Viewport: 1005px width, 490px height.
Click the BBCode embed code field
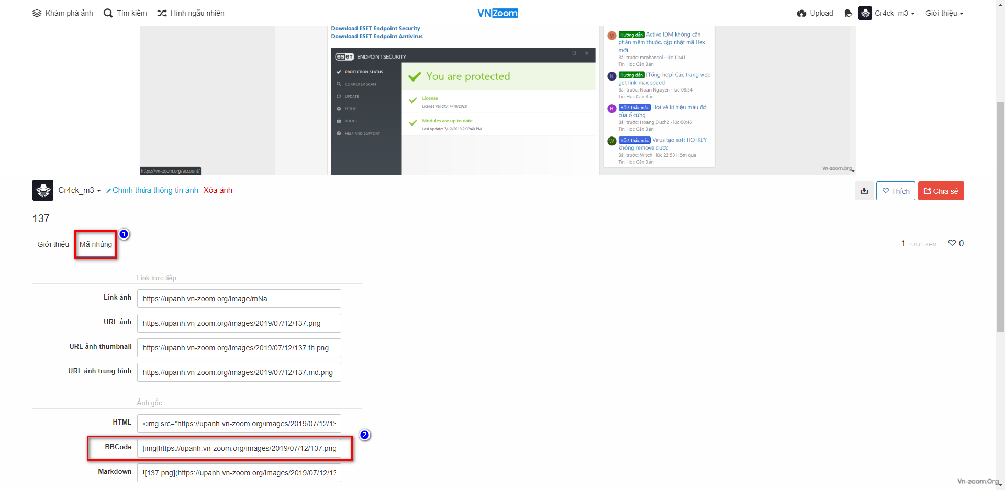[x=239, y=448]
